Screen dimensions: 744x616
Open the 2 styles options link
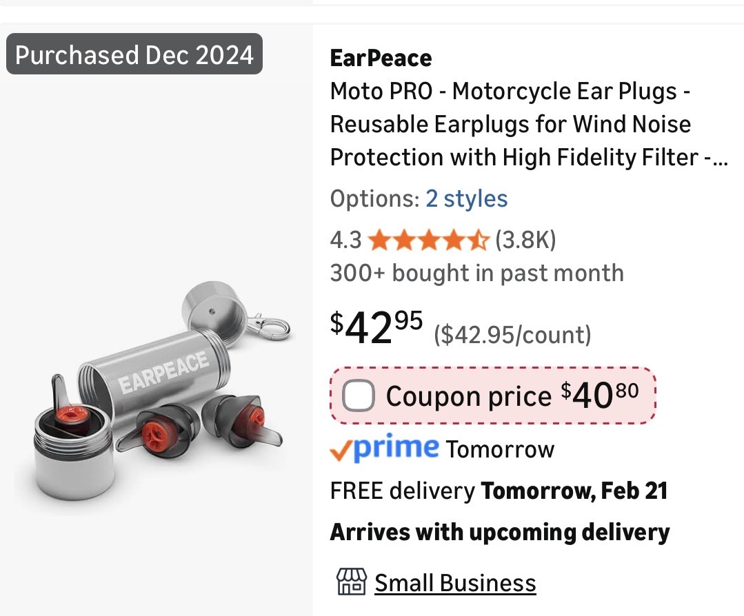coord(466,199)
